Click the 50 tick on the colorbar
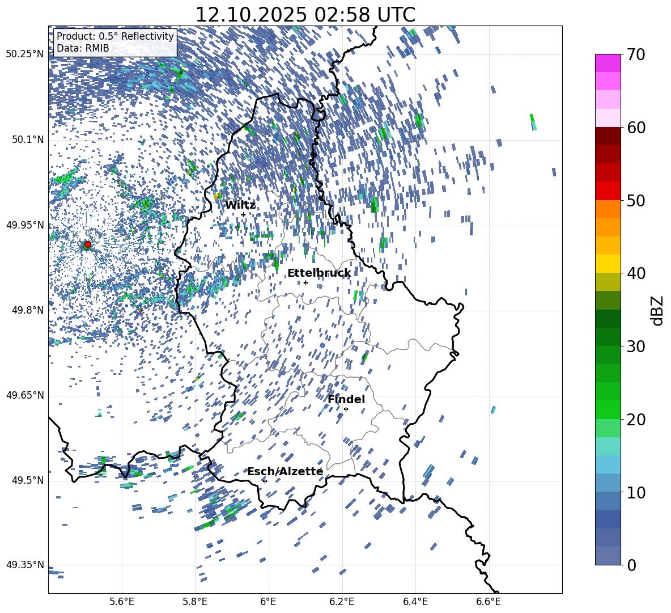 tap(636, 200)
